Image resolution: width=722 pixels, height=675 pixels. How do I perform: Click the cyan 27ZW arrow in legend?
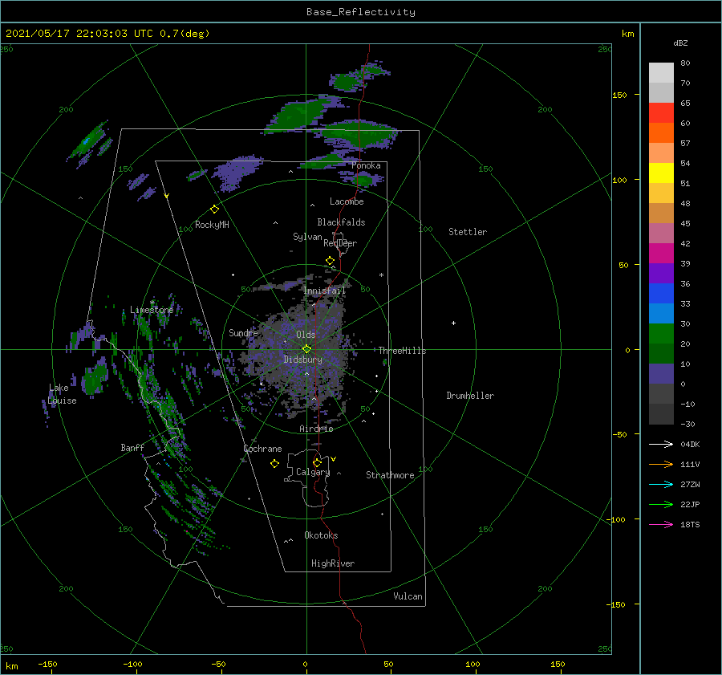point(661,484)
